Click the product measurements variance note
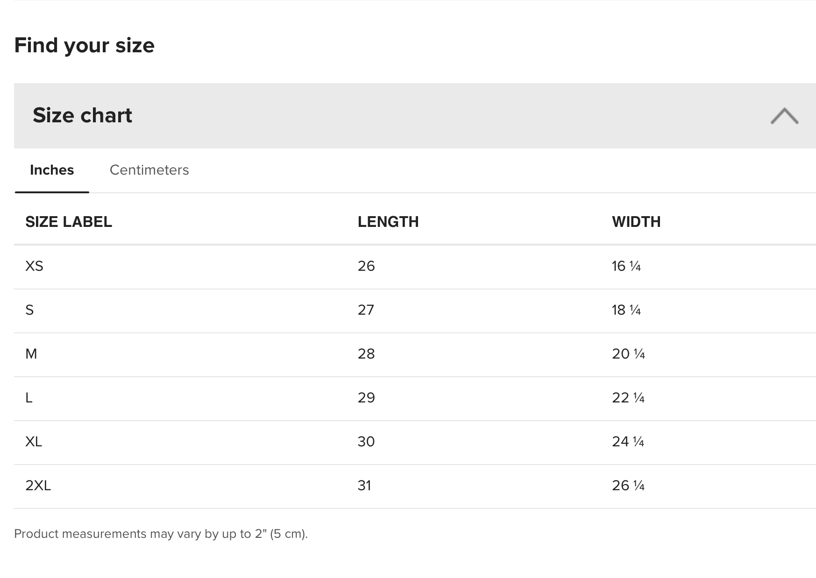The height and width of the screenshot is (578, 816). (x=161, y=534)
